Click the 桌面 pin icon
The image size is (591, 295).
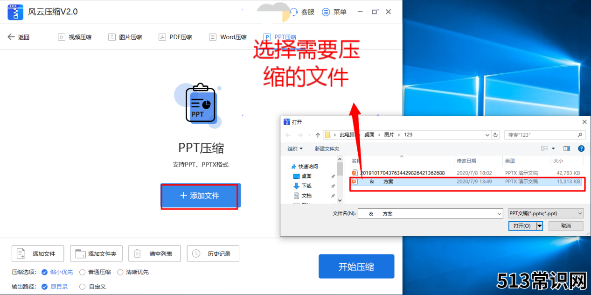pyautogui.click(x=333, y=176)
